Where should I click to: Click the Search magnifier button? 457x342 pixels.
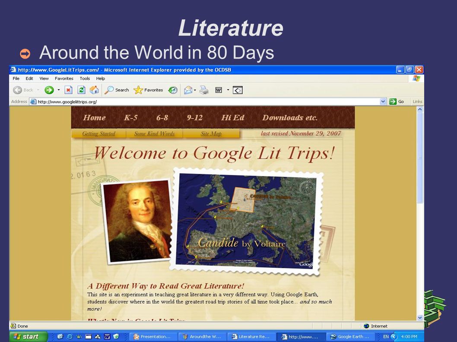coord(117,90)
